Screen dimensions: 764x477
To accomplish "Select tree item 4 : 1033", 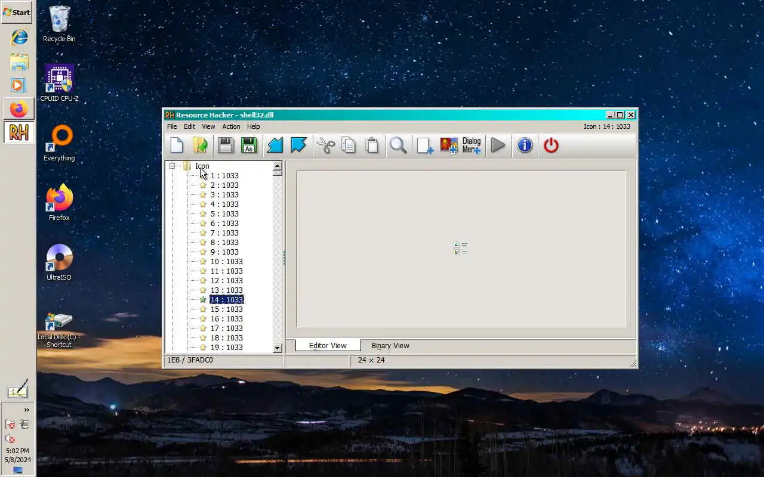I will (224, 205).
